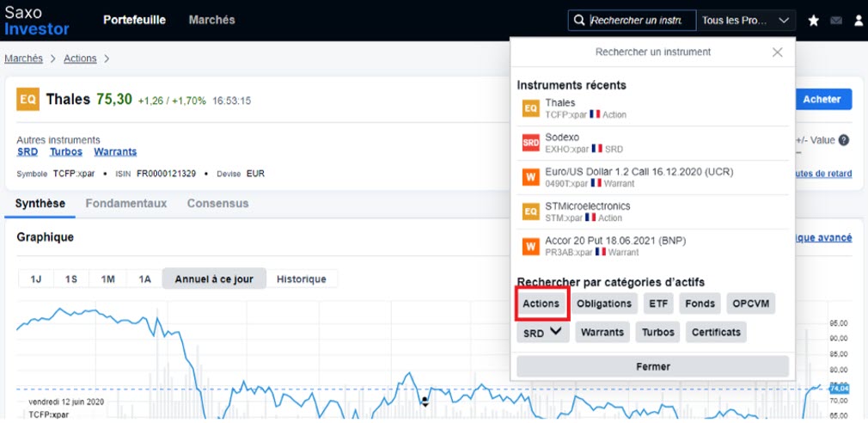Click the W icon beside Euro/US Dollar warrant
868x423 pixels.
click(x=530, y=177)
